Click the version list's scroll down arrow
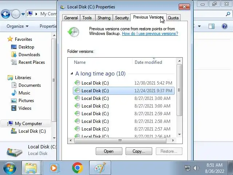The width and height of the screenshot is (233, 175). click(179, 135)
